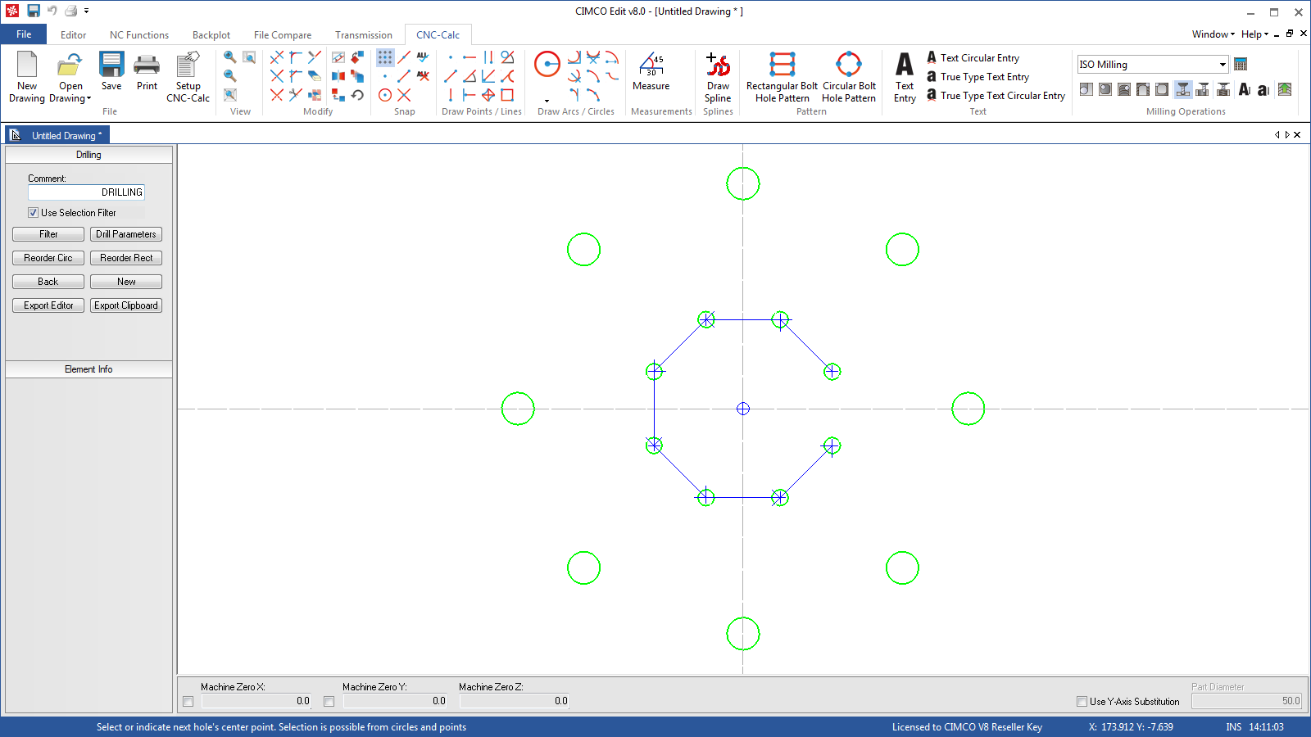This screenshot has width=1311, height=737.
Task: Expand the ISO Milling dropdown
Action: click(1223, 65)
